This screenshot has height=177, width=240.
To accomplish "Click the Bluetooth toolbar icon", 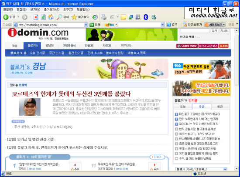I will pos(146,17).
